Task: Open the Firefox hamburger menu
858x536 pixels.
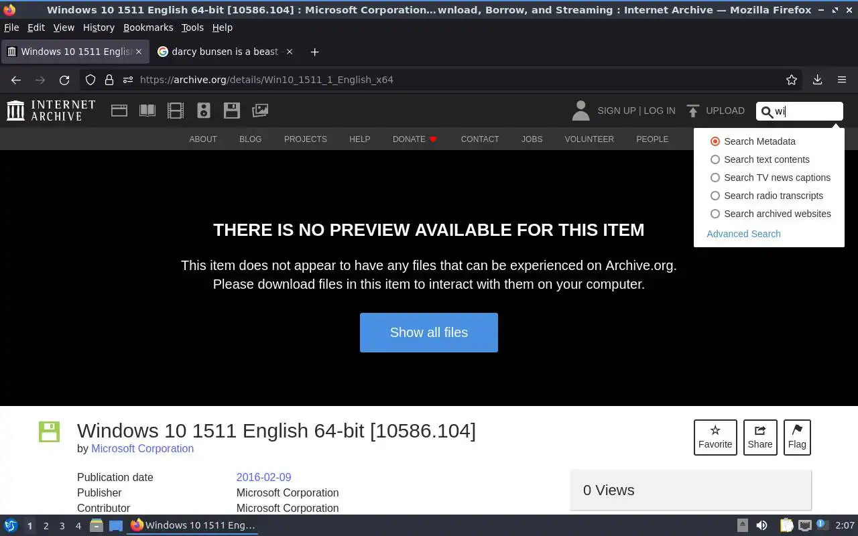Action: 842,80
